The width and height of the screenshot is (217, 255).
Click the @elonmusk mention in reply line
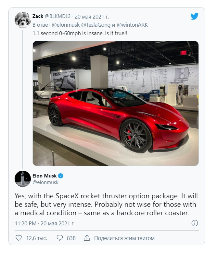(66, 25)
